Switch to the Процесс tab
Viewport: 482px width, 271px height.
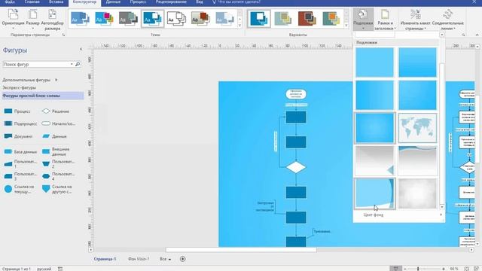click(138, 2)
